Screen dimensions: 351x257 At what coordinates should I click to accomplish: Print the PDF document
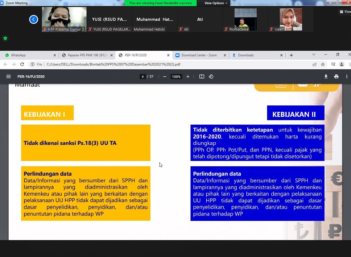[336, 77]
